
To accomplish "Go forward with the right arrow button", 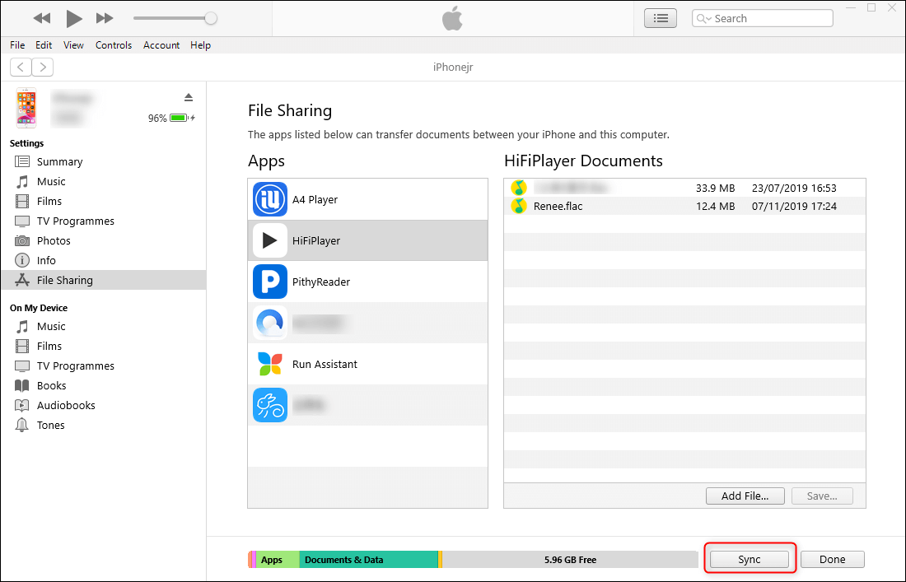I will pos(43,67).
